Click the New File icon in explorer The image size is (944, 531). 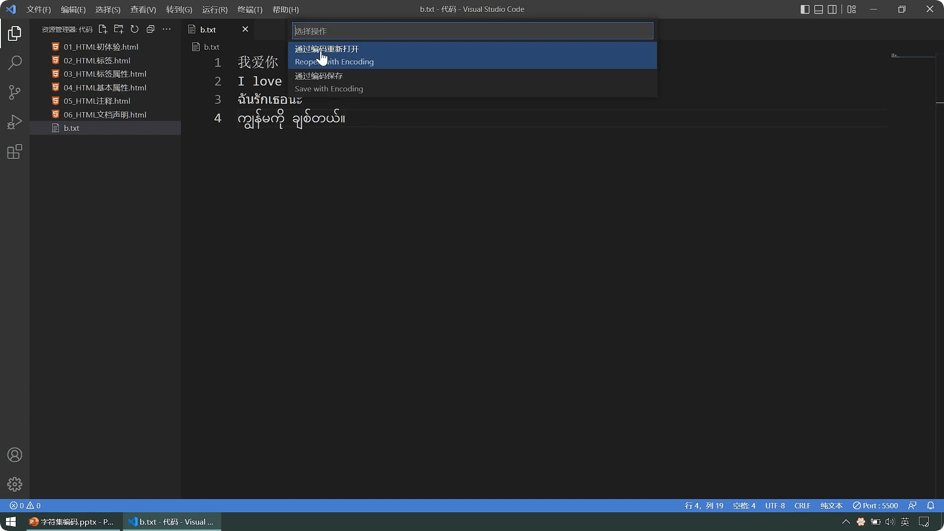(x=103, y=29)
